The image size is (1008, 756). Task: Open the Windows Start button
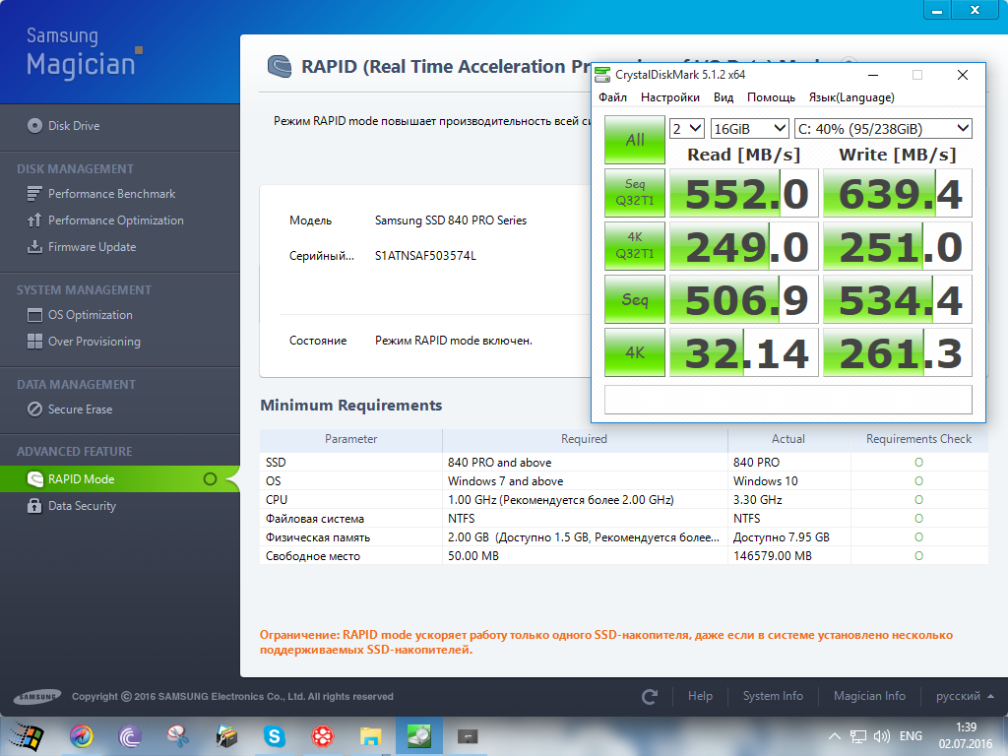pyautogui.click(x=25, y=736)
